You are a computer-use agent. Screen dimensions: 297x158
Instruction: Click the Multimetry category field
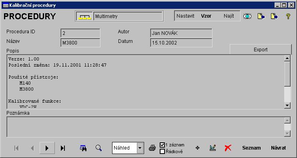(x=128, y=16)
